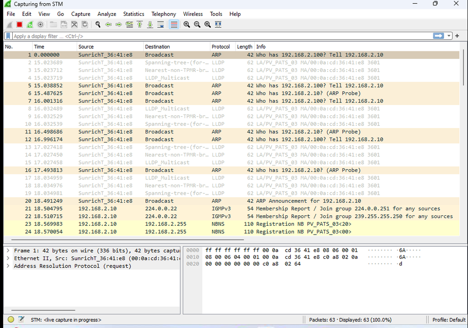Click the open capture file folder icon
Screen dimensions: 468x328
[x=53, y=25]
